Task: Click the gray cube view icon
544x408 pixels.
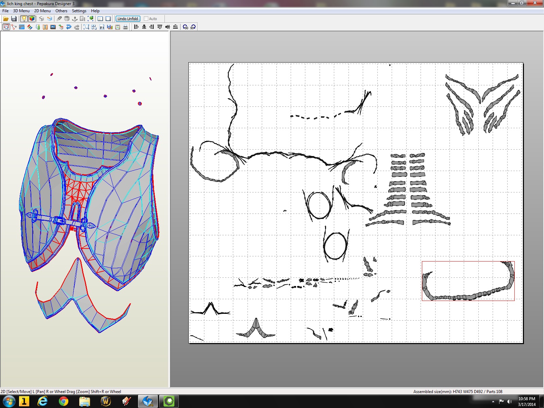Action: pyautogui.click(x=41, y=19)
